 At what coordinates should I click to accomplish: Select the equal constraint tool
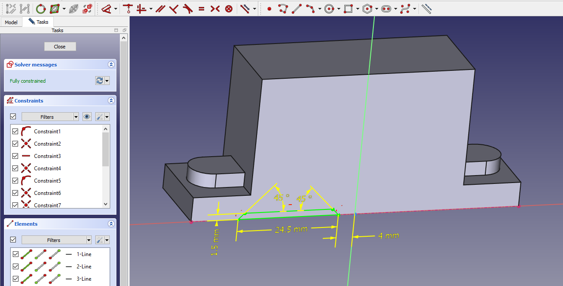(x=201, y=8)
